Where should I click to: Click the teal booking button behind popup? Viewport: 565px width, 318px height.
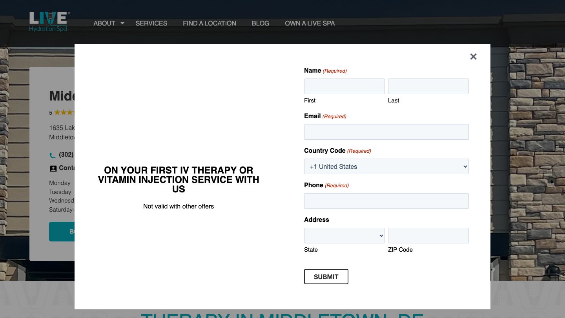coord(62,232)
